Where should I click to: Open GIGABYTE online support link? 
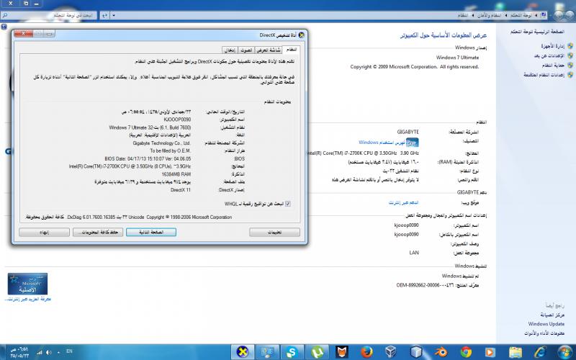403,202
